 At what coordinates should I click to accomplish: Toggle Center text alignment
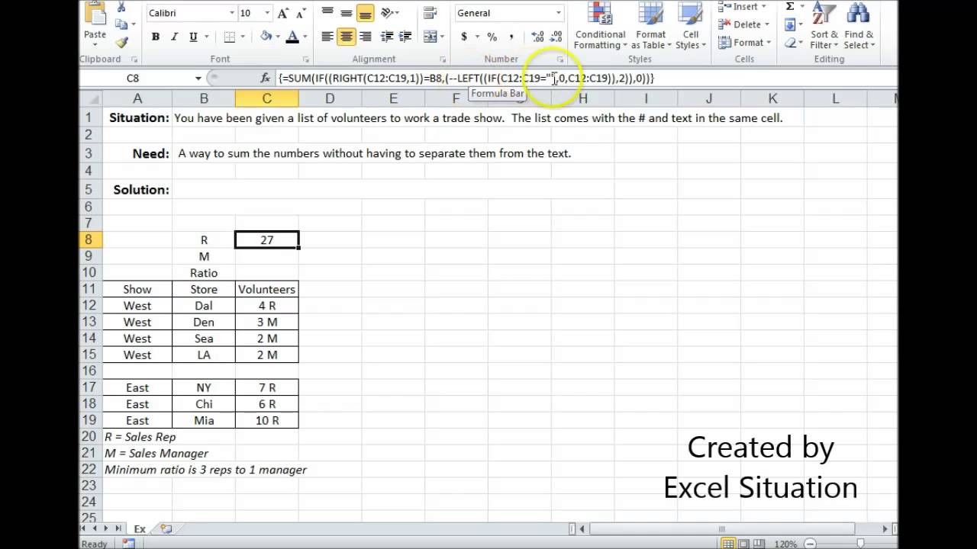(347, 37)
